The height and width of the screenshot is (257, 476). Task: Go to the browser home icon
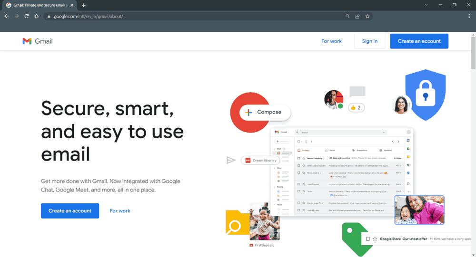coord(37,16)
